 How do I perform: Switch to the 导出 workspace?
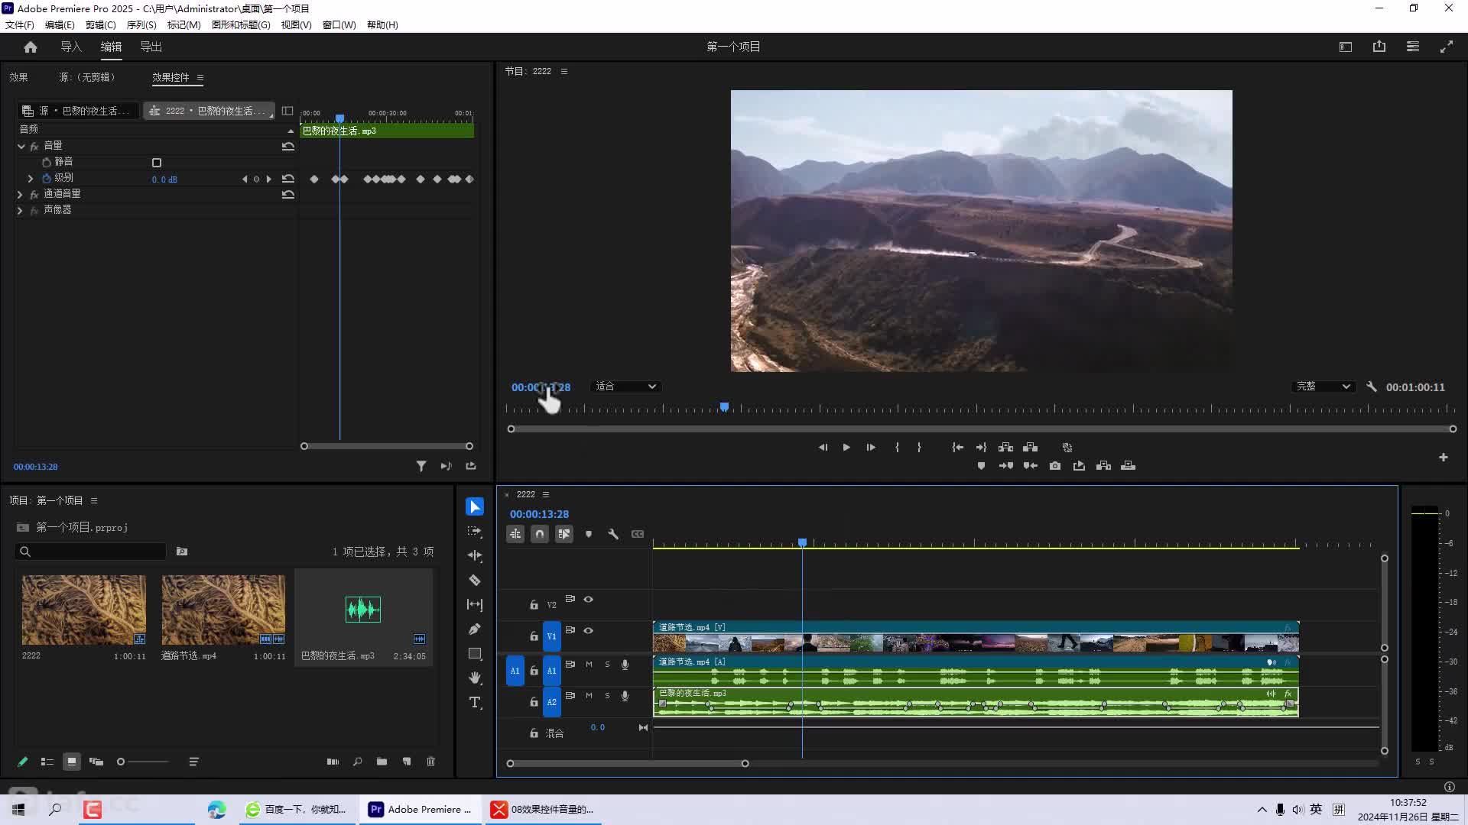[151, 47]
